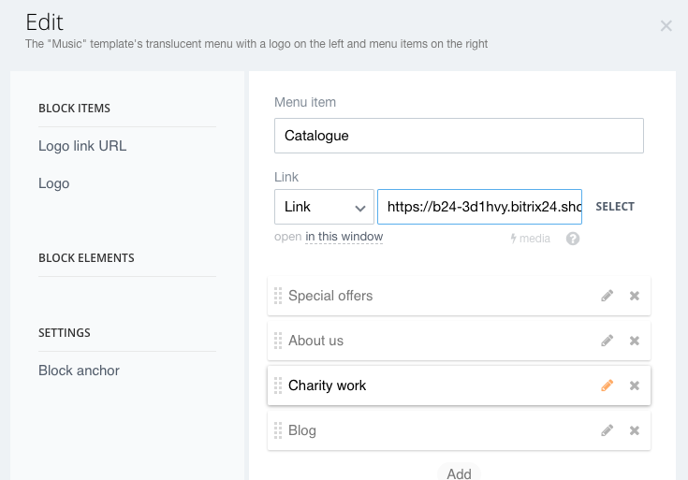
Task: Click Add to create menu item
Action: pos(459,473)
